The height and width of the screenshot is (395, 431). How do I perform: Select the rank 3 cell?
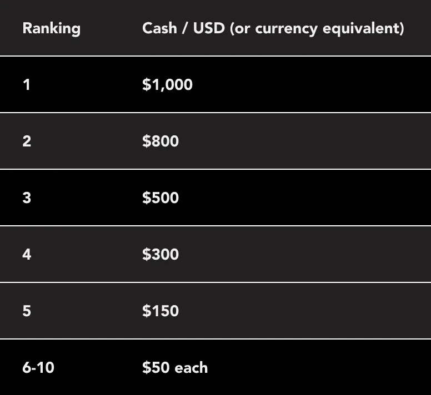click(27, 198)
